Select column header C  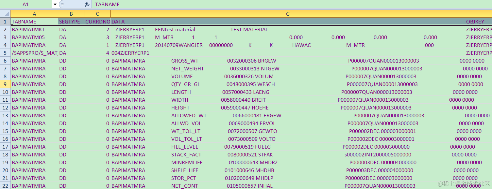97,14
